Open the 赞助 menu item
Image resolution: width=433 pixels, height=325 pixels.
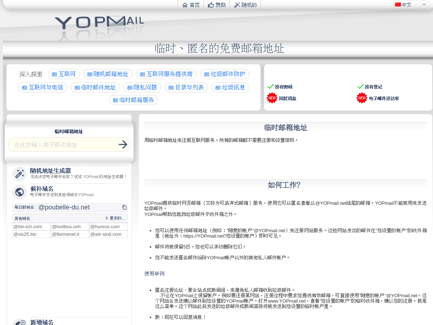(x=217, y=5)
